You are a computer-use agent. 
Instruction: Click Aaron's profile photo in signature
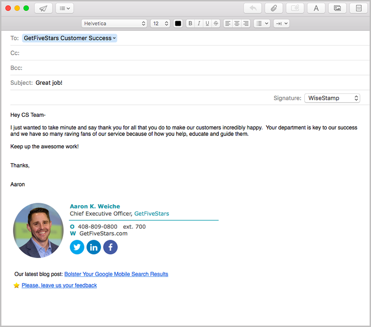tap(38, 230)
